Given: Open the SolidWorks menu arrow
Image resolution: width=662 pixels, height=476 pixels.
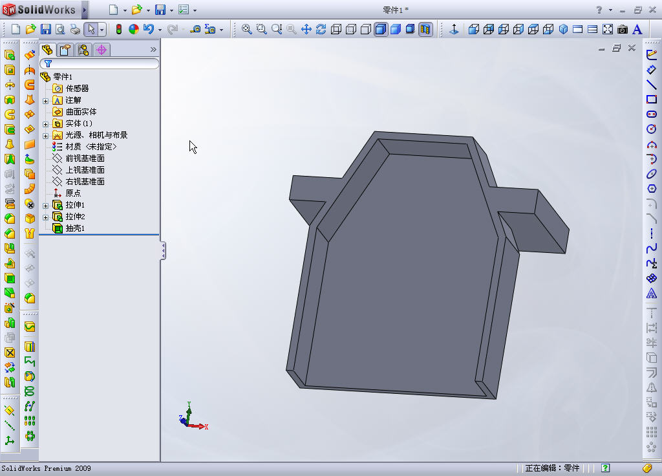Looking at the screenshot, I should click(x=85, y=10).
